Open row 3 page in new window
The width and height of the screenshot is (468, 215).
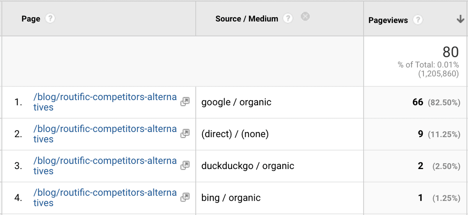[185, 165]
